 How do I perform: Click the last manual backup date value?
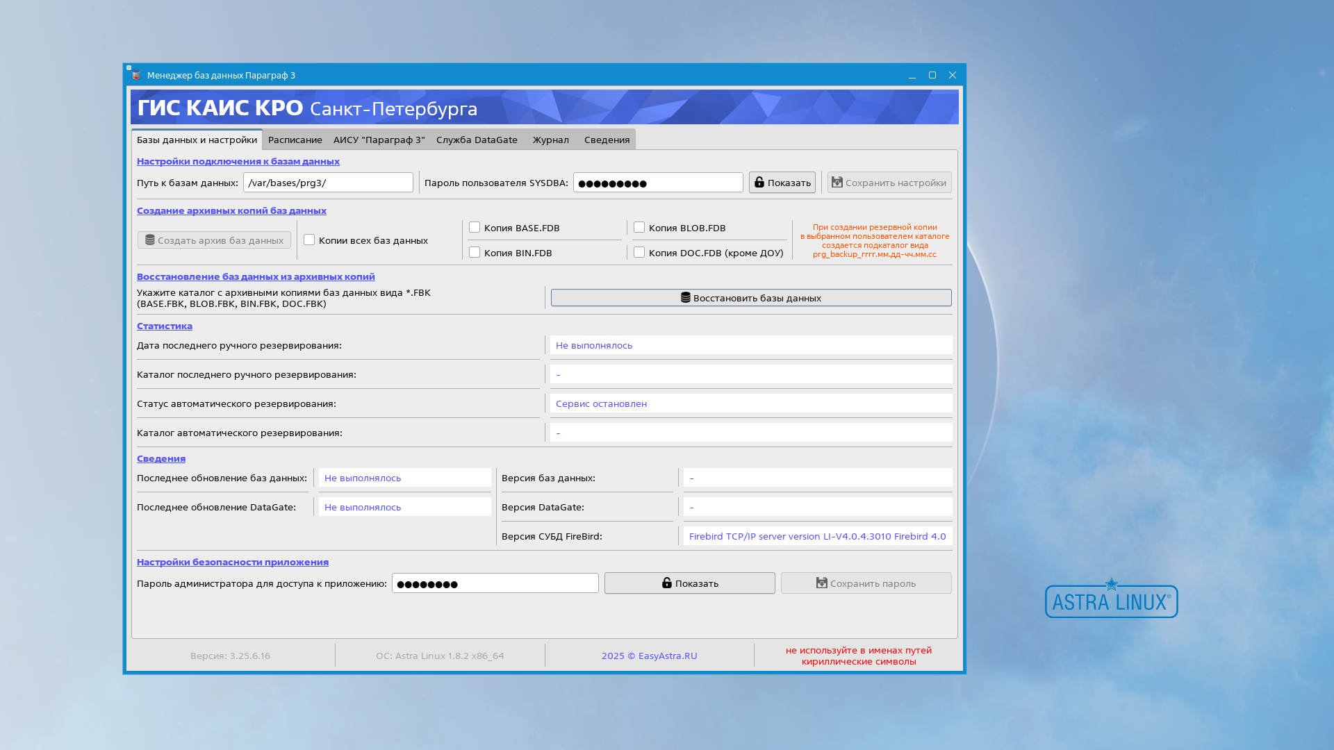coord(751,345)
